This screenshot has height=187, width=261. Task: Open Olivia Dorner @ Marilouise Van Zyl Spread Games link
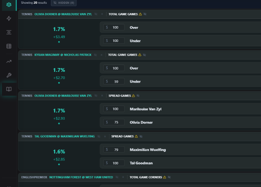pyautogui.click(x=63, y=96)
